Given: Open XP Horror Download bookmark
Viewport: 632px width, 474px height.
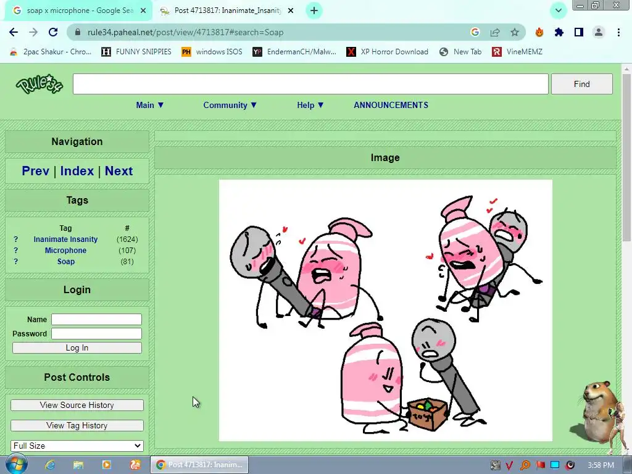Looking at the screenshot, I should tap(388, 52).
